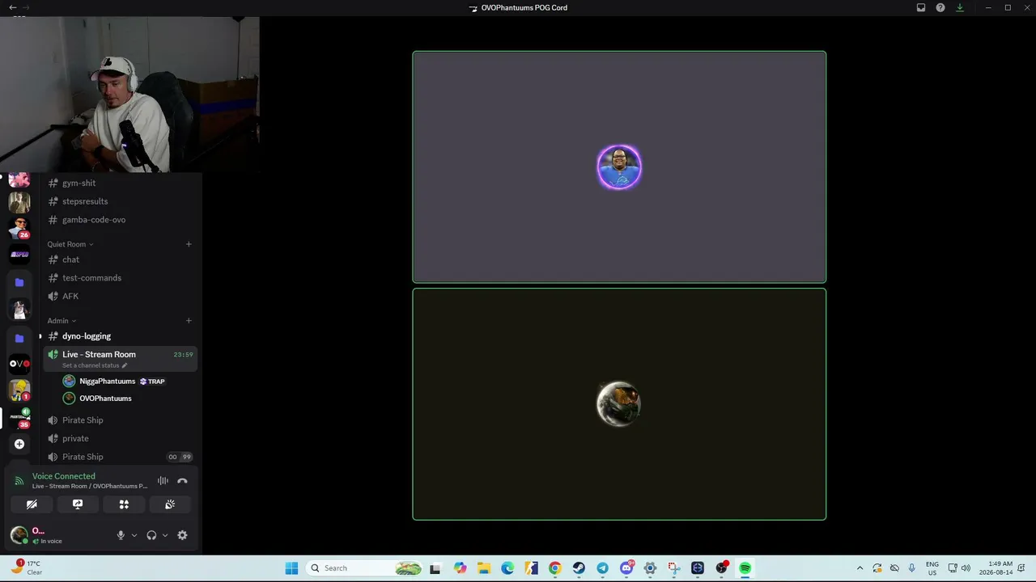
Task: Open the Discord help icon
Action: [x=940, y=7]
